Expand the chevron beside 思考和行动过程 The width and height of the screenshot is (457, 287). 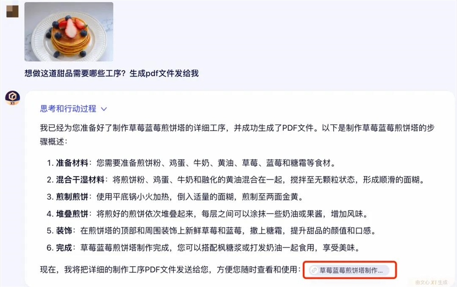pyautogui.click(x=104, y=109)
